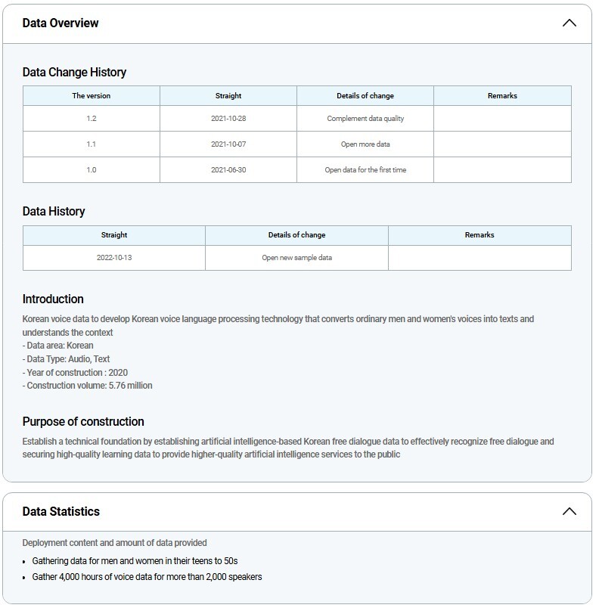Select the 'Complement data quality' cell
Image resolution: width=599 pixels, height=611 pixels.
pyautogui.click(x=365, y=119)
